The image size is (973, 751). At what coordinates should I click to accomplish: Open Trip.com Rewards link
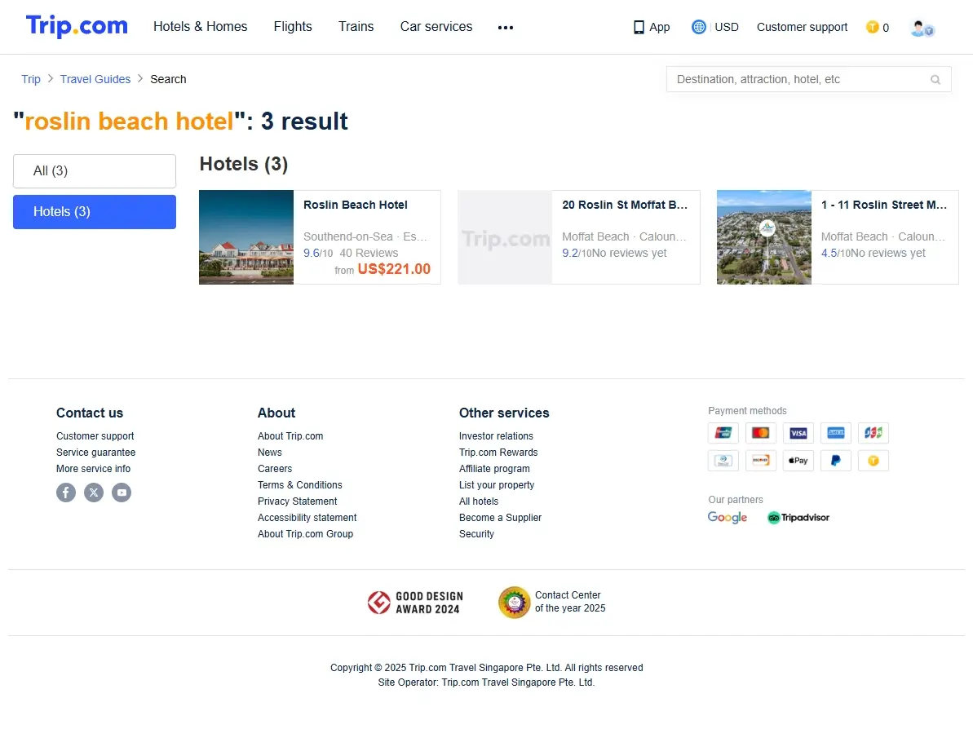[x=498, y=453]
